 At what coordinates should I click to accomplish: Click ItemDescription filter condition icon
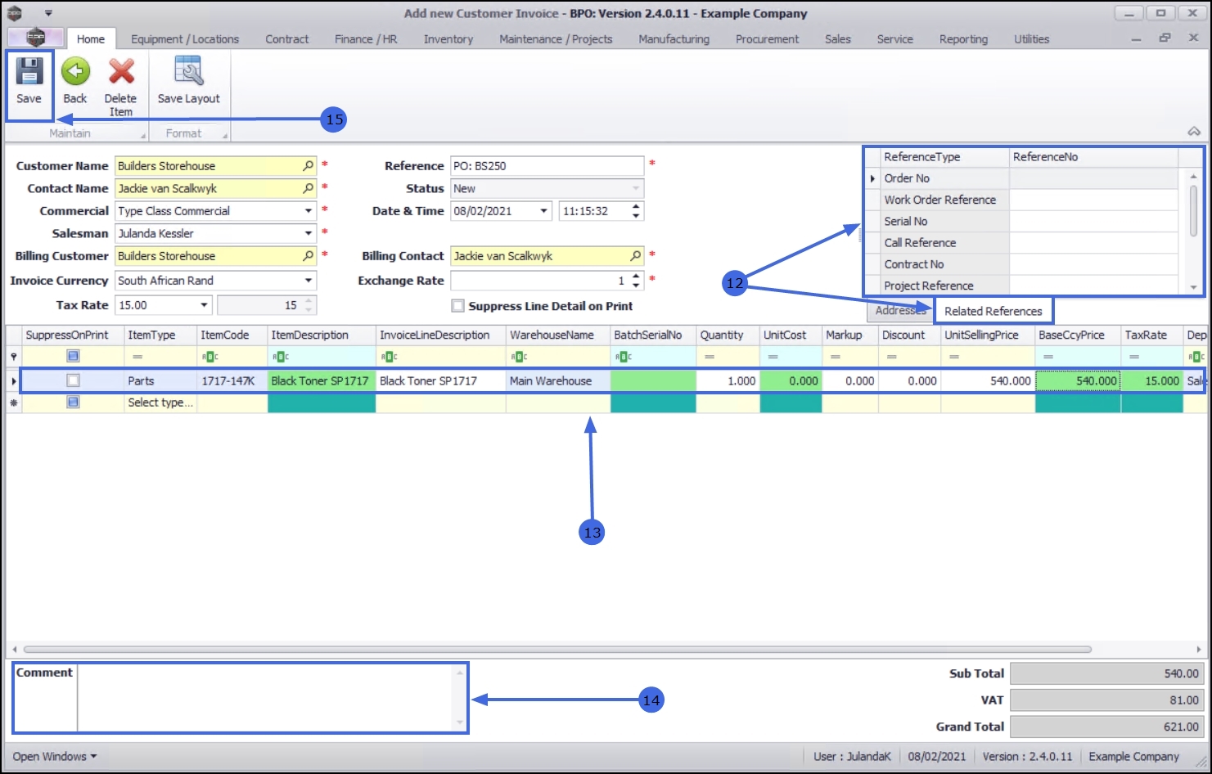pyautogui.click(x=281, y=357)
